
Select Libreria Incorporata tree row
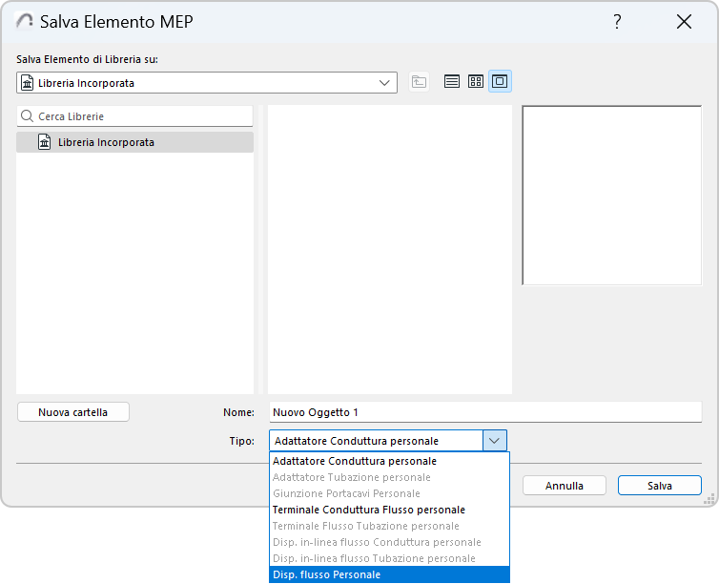tap(134, 142)
